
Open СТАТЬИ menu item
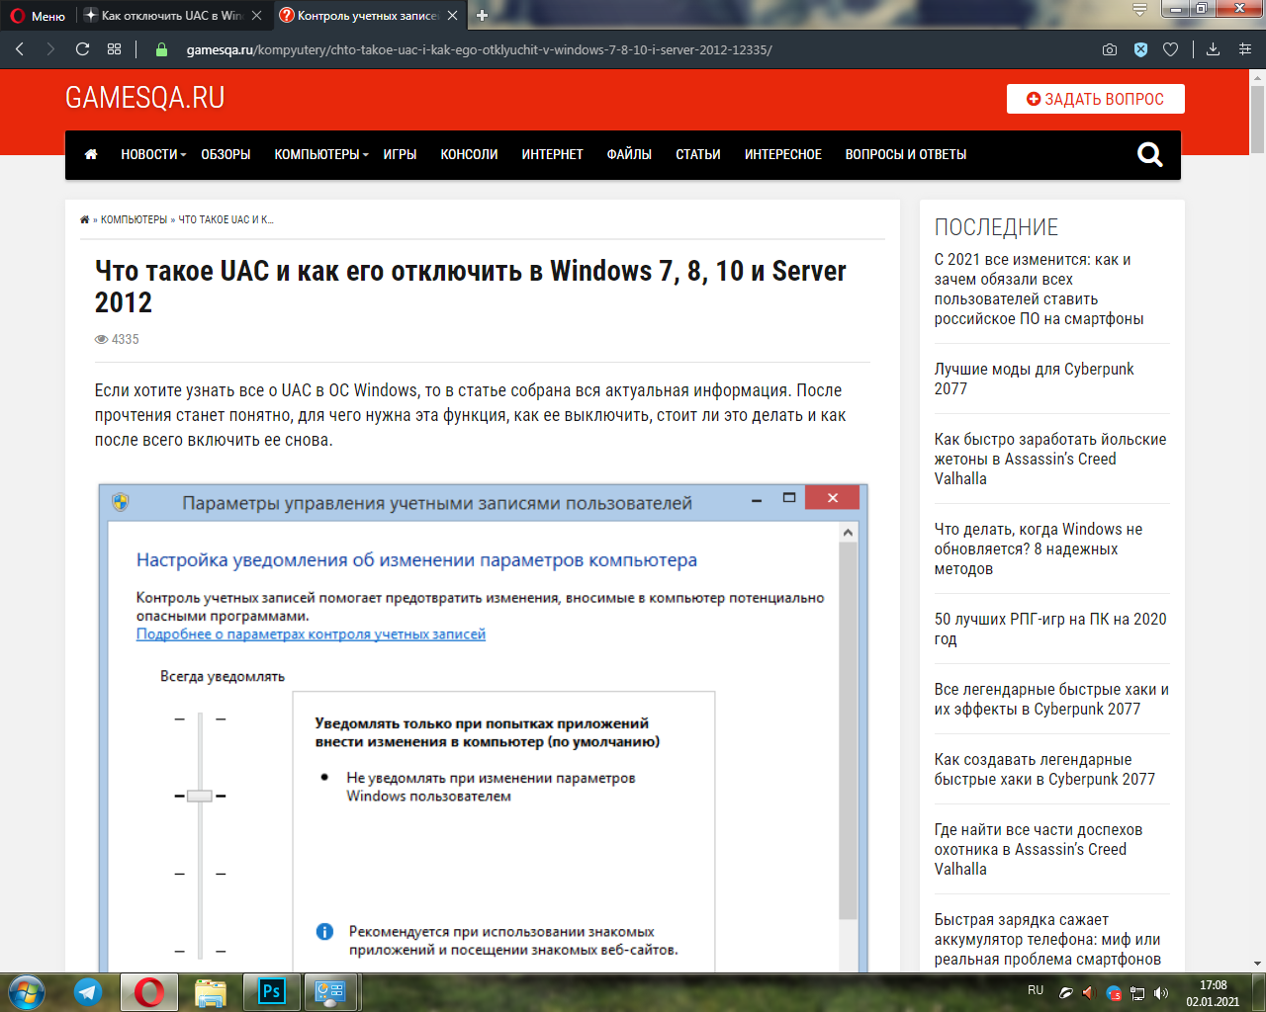[x=697, y=154]
